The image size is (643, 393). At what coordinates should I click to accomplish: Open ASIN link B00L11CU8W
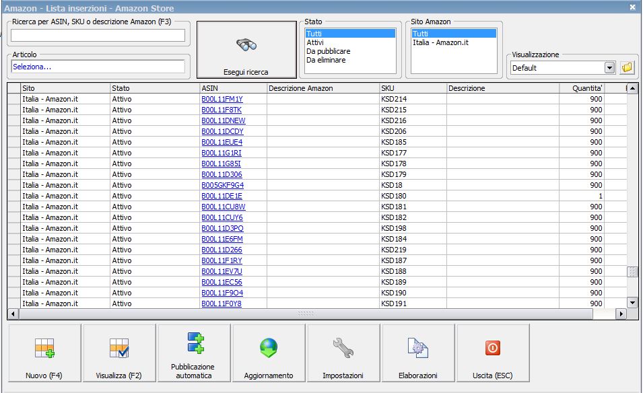pos(223,207)
